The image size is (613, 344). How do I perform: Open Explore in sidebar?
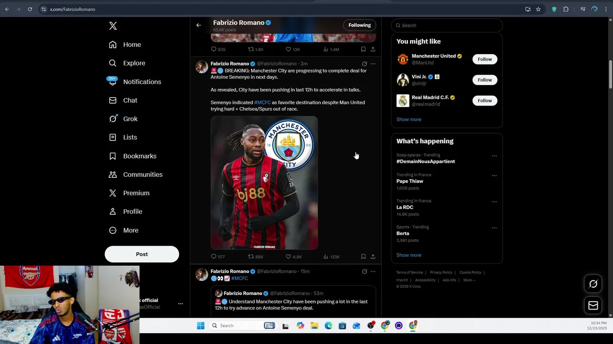(x=127, y=63)
